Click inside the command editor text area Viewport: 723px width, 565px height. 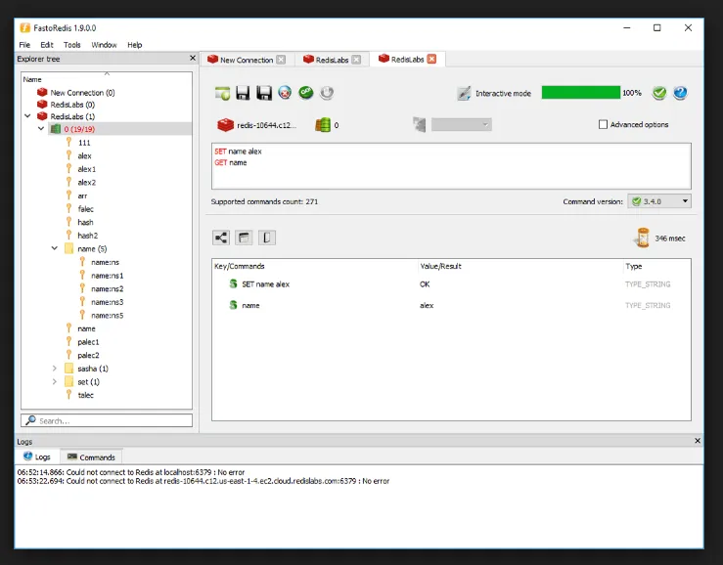(x=451, y=166)
